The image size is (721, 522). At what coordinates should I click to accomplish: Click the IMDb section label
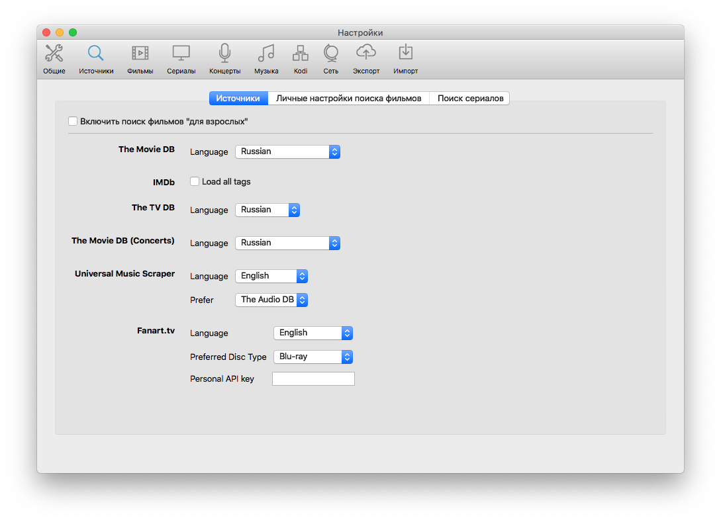pos(164,183)
